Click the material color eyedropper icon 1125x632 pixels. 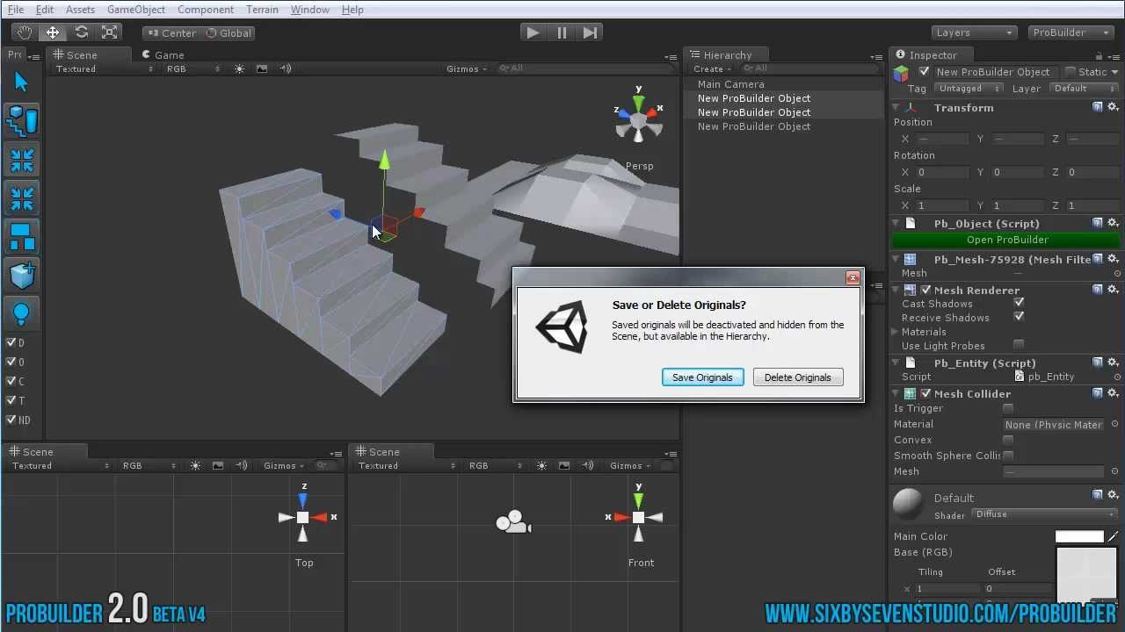coord(1114,536)
